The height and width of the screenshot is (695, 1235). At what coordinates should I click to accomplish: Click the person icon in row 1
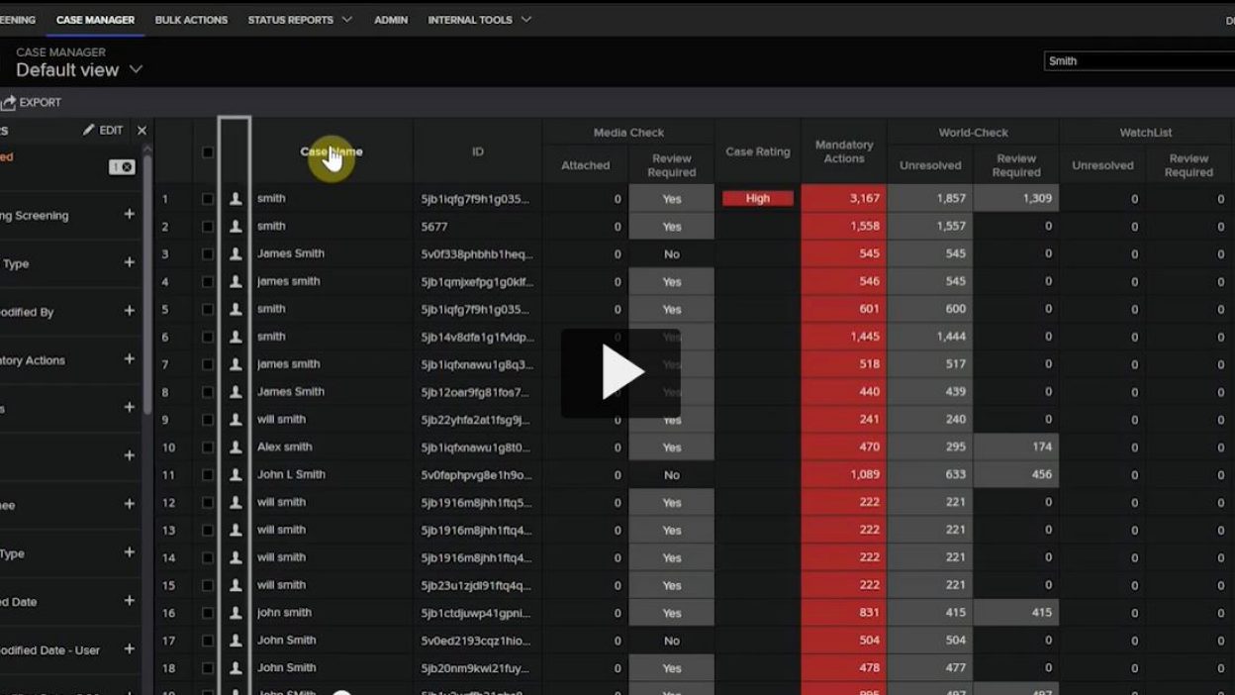click(236, 199)
